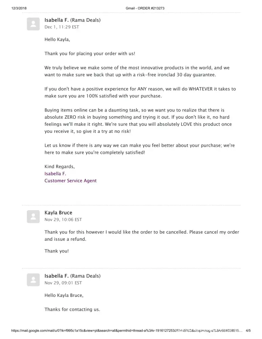
Task: Click the order cancellation request paragraph
Action: point(142,236)
